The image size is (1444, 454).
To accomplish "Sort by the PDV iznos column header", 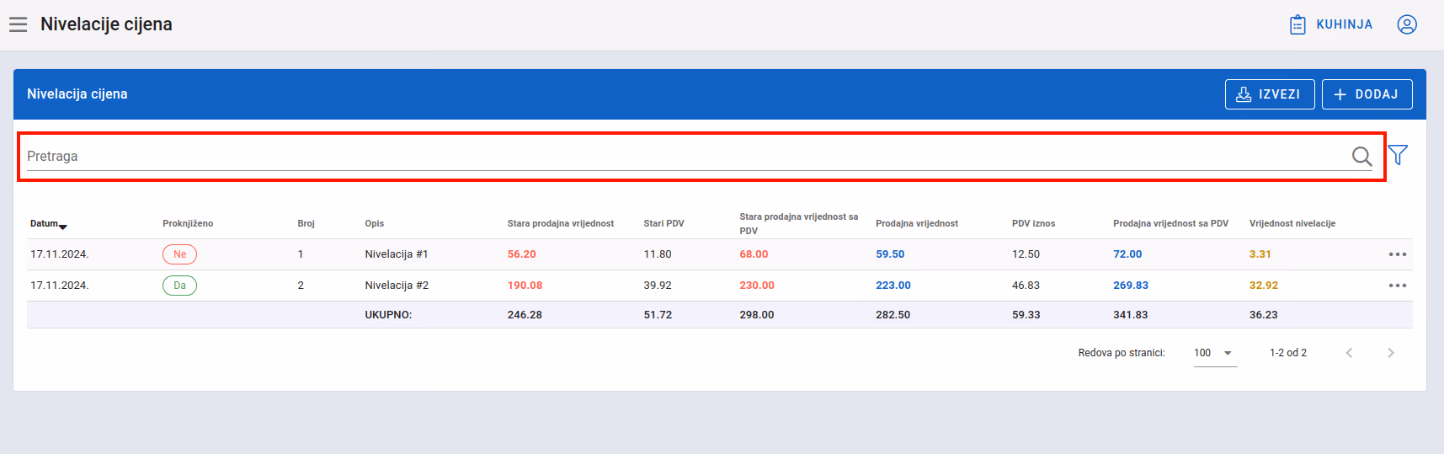I will click(x=1033, y=224).
